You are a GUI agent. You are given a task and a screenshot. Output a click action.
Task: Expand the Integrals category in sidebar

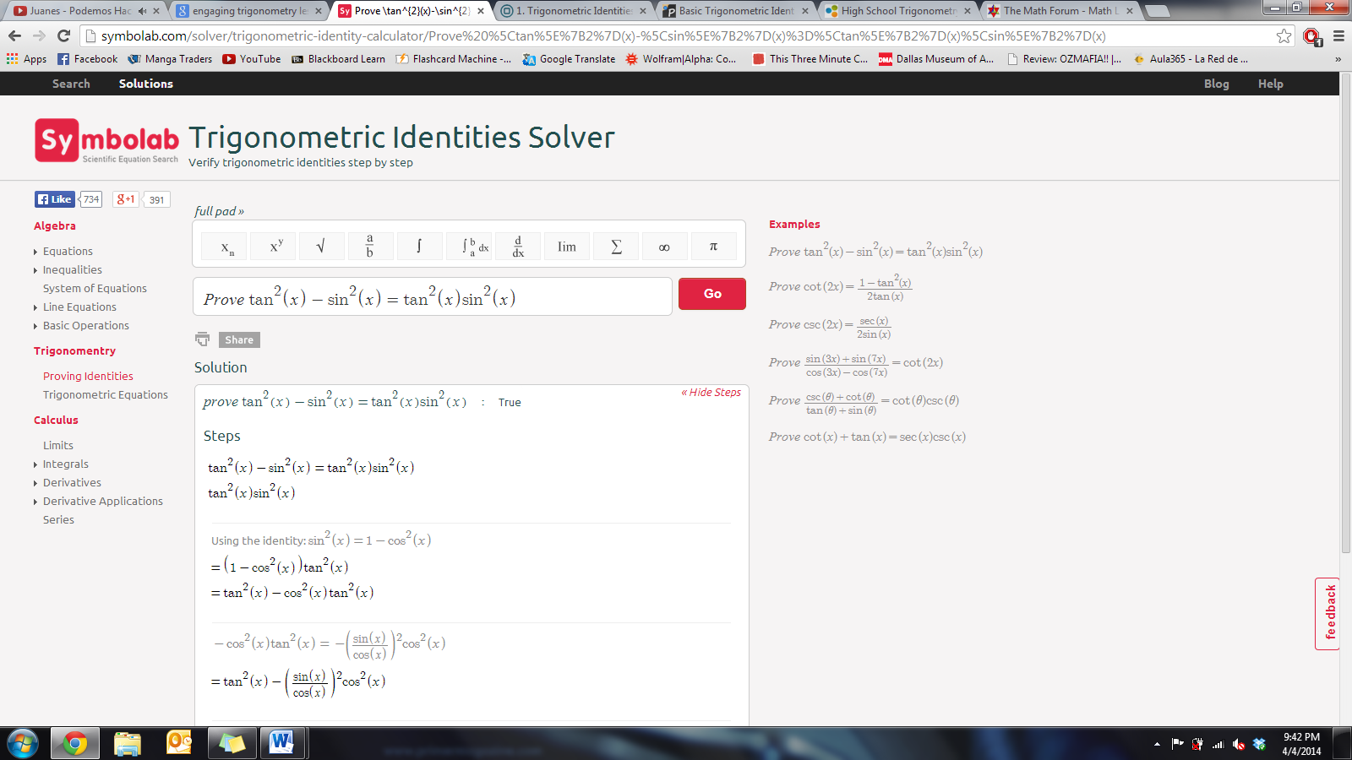[x=35, y=464]
